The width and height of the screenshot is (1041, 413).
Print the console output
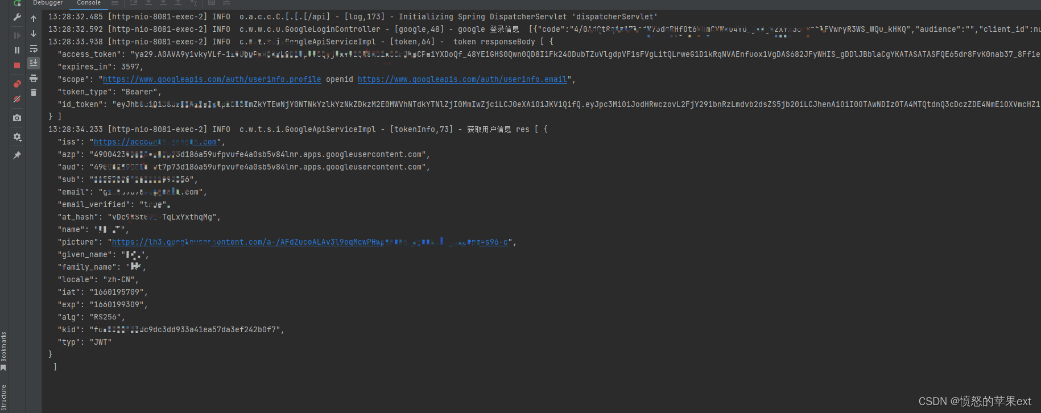tap(34, 78)
